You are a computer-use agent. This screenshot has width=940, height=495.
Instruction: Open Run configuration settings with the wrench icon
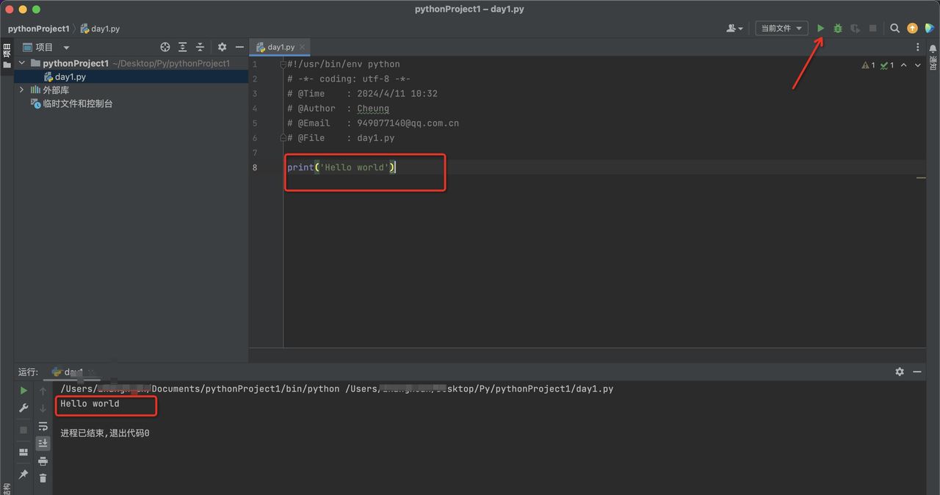point(23,406)
